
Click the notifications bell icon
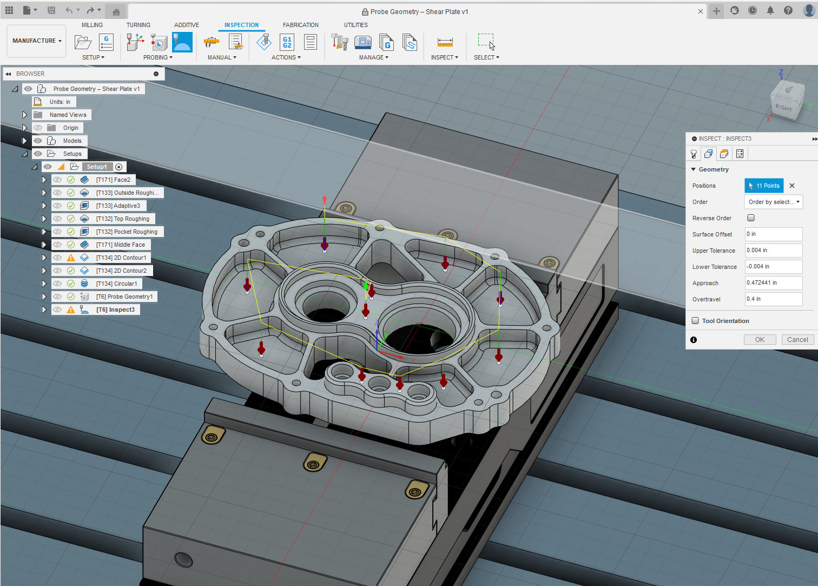pyautogui.click(x=770, y=10)
